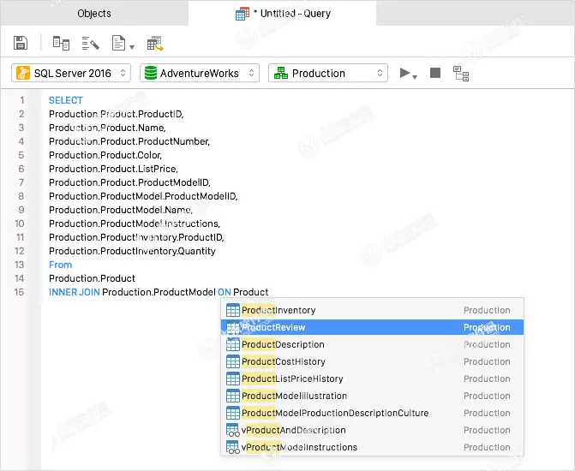Open the SQL Server 2016 connection dropdown
This screenshot has width=575, height=471.
(71, 73)
